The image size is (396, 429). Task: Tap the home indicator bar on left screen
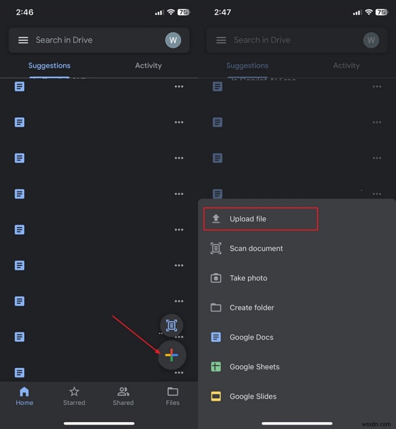pyautogui.click(x=99, y=423)
